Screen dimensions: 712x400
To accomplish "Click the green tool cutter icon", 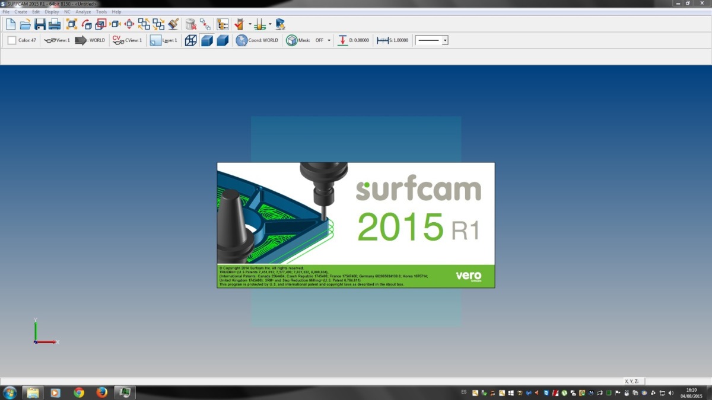I will coord(260,24).
